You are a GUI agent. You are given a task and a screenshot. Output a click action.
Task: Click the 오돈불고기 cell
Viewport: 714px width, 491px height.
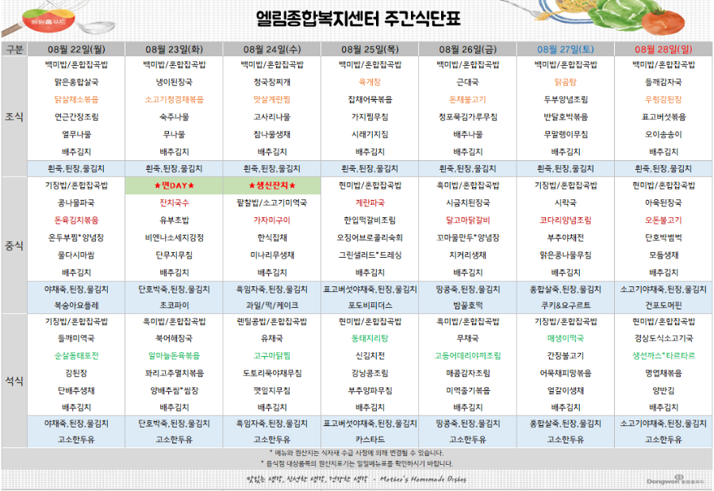(663, 220)
